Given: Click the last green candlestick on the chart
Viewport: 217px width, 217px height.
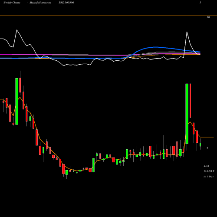Looking at the screenshot, I should point(201,145).
